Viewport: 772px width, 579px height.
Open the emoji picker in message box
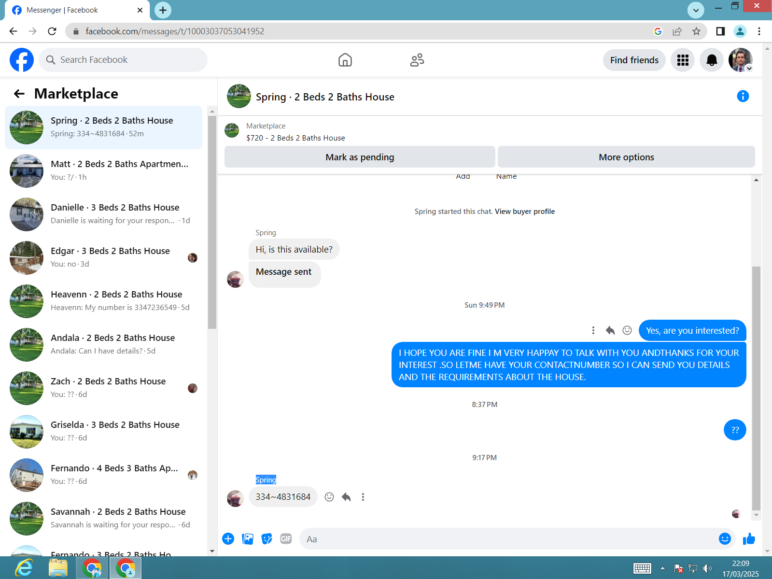click(725, 539)
